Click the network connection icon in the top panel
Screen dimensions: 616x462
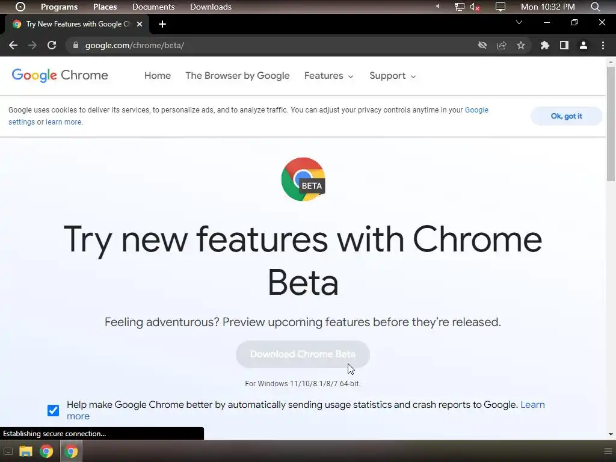coord(459,7)
